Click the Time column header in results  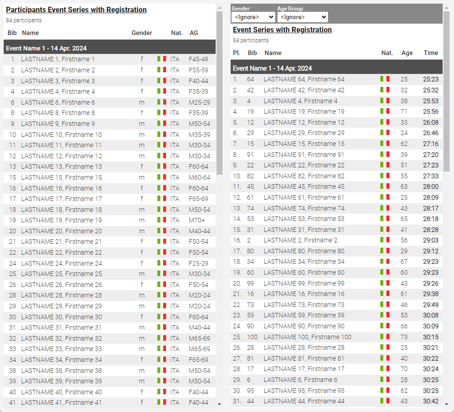click(430, 53)
